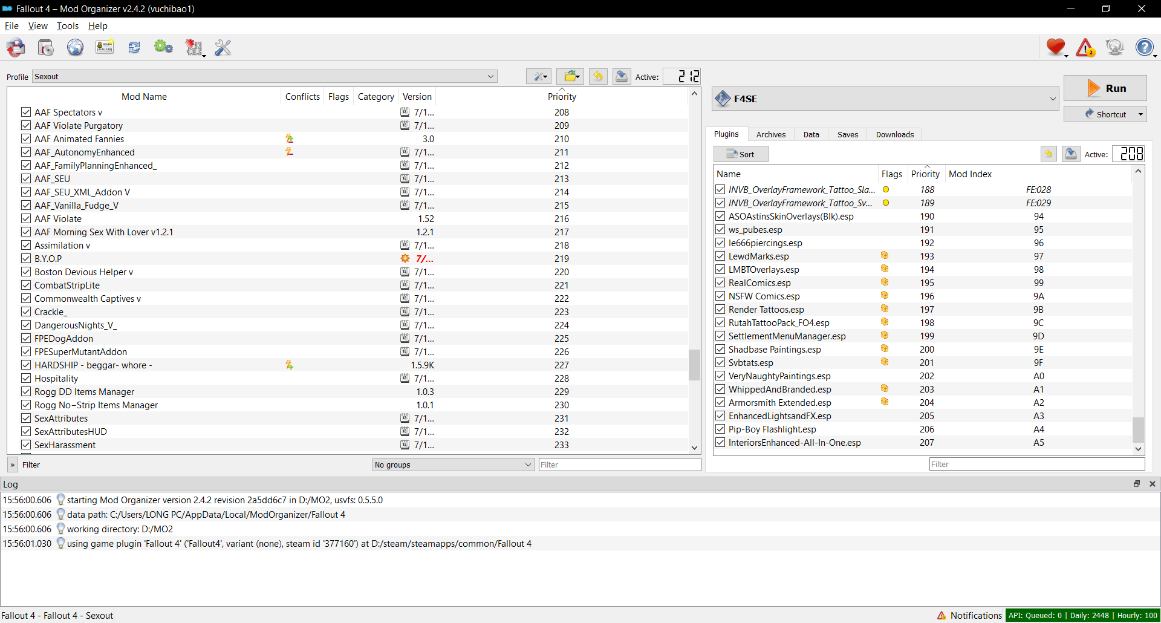Viewport: 1161px width, 623px height.
Task: Focus the mod list Filter text field
Action: click(620, 465)
